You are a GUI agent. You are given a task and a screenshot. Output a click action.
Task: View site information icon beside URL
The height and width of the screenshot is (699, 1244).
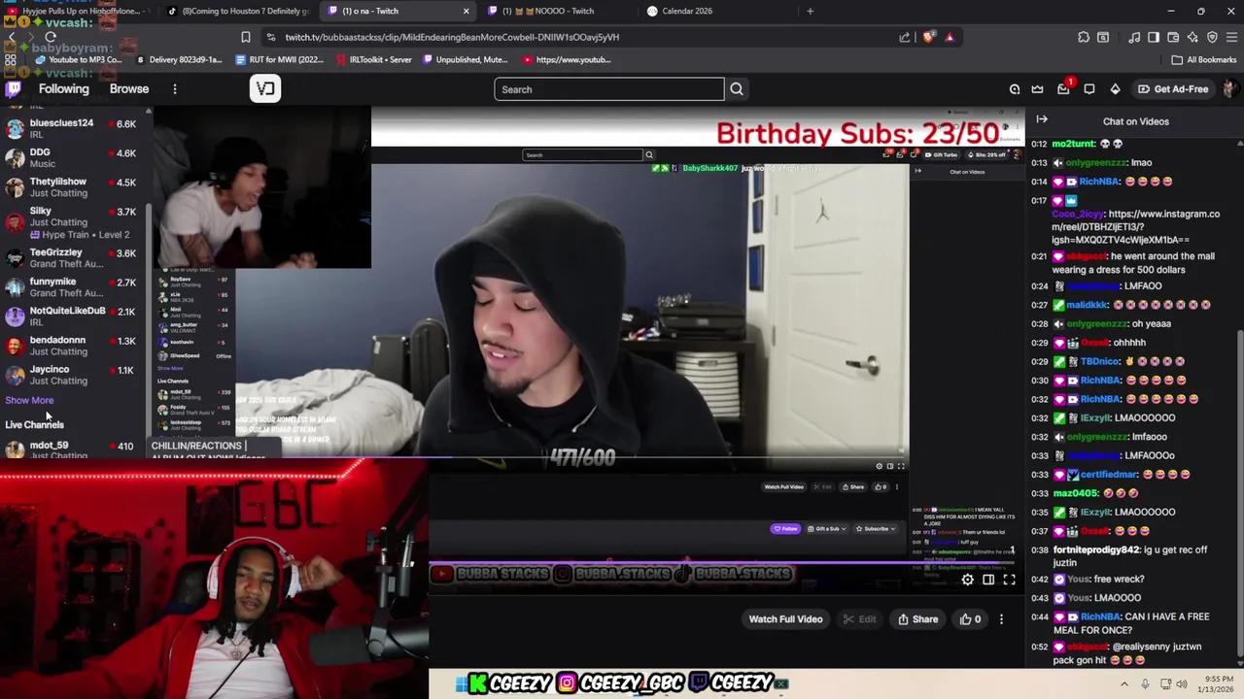click(272, 37)
